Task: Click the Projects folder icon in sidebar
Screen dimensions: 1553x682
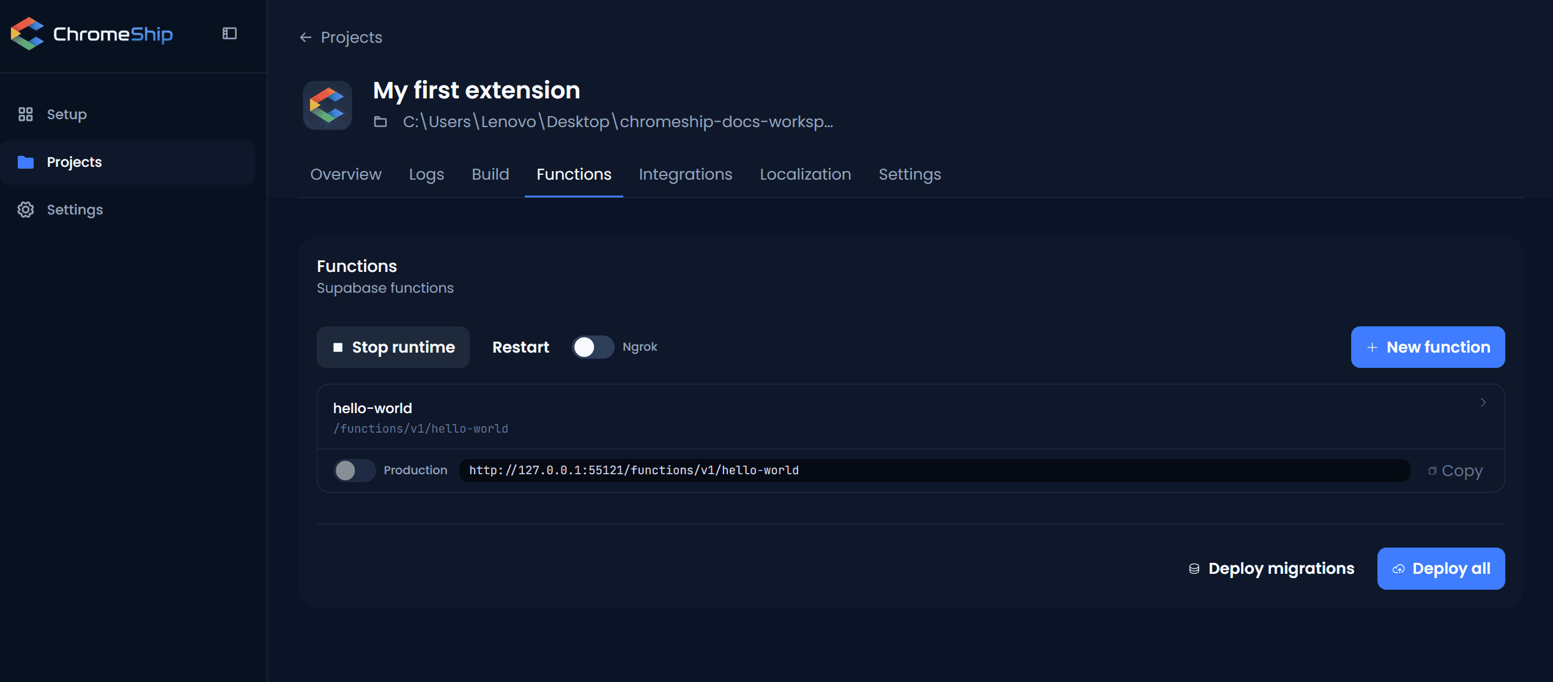Action: point(26,162)
